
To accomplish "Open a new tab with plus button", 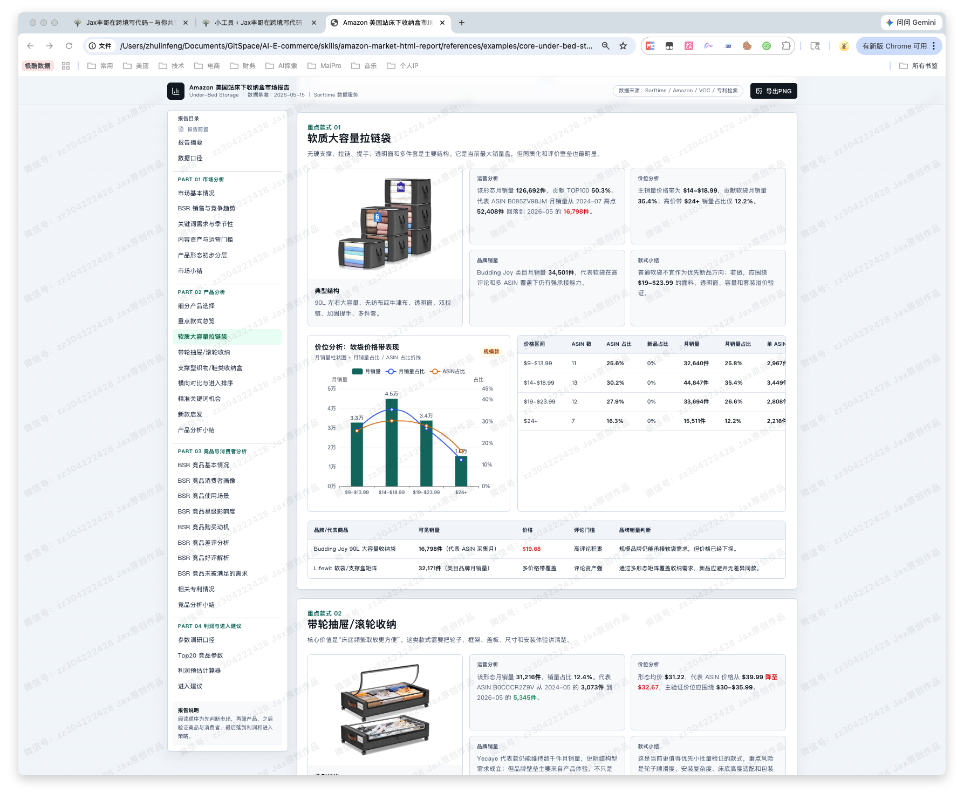I will [462, 23].
